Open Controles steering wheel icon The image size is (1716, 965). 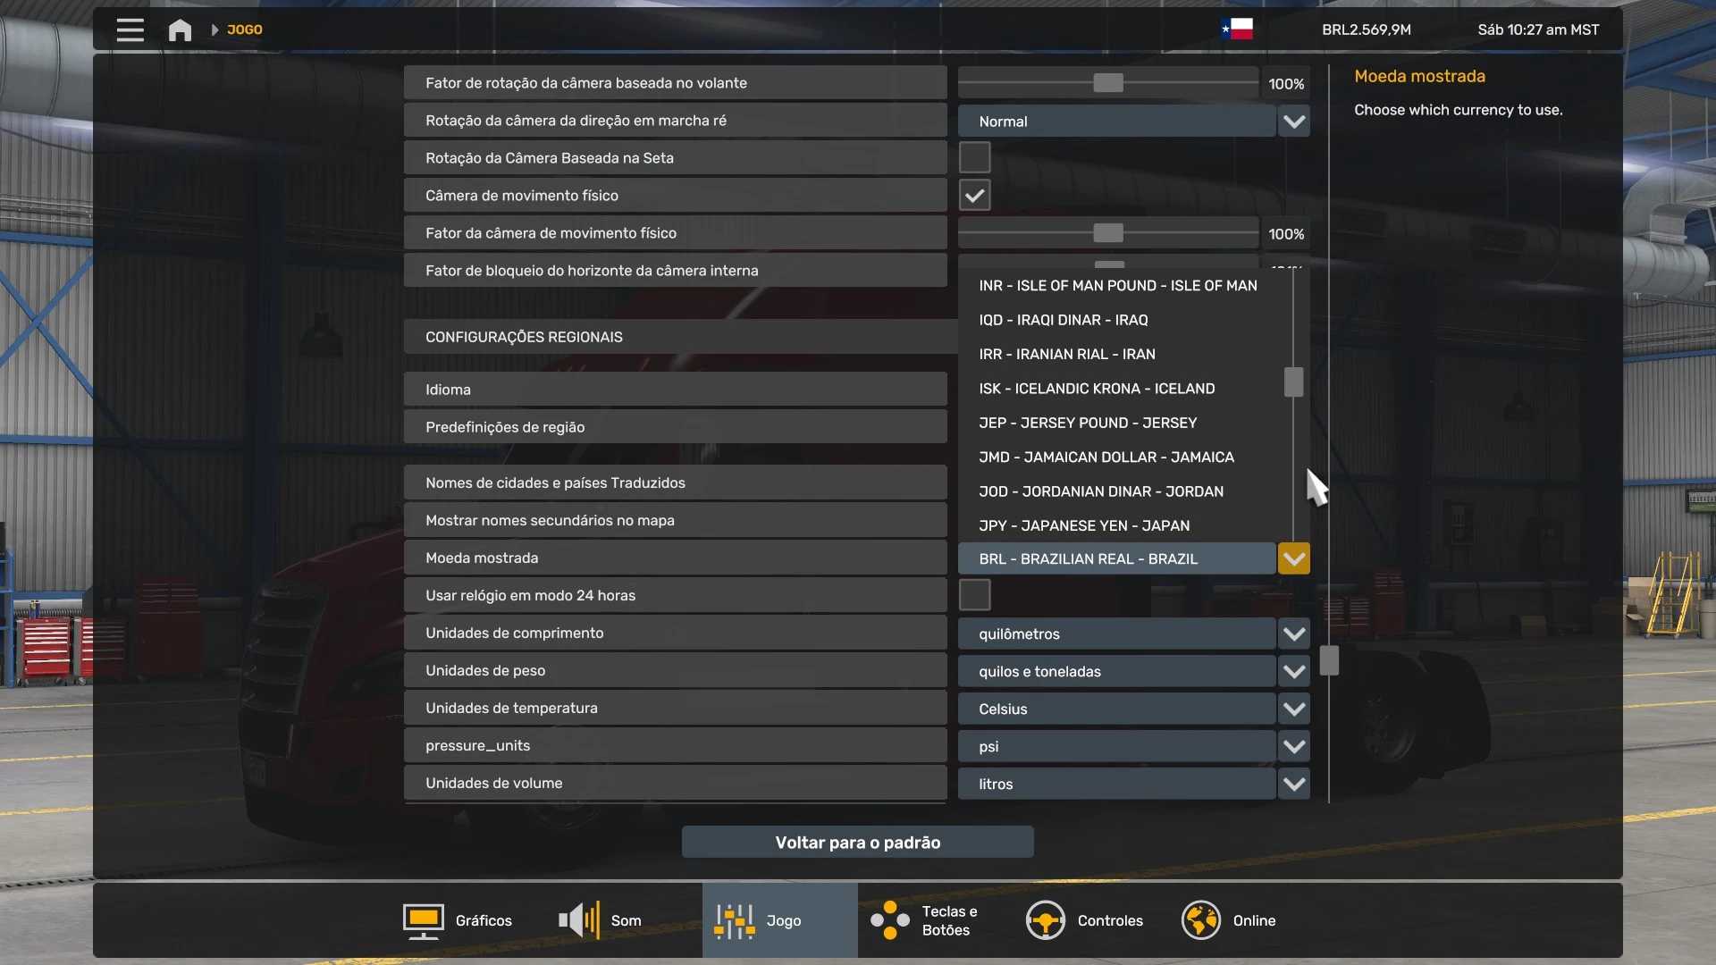(1045, 920)
